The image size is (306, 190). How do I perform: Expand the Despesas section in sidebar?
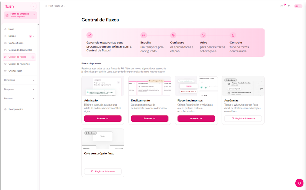[x=19, y=89]
